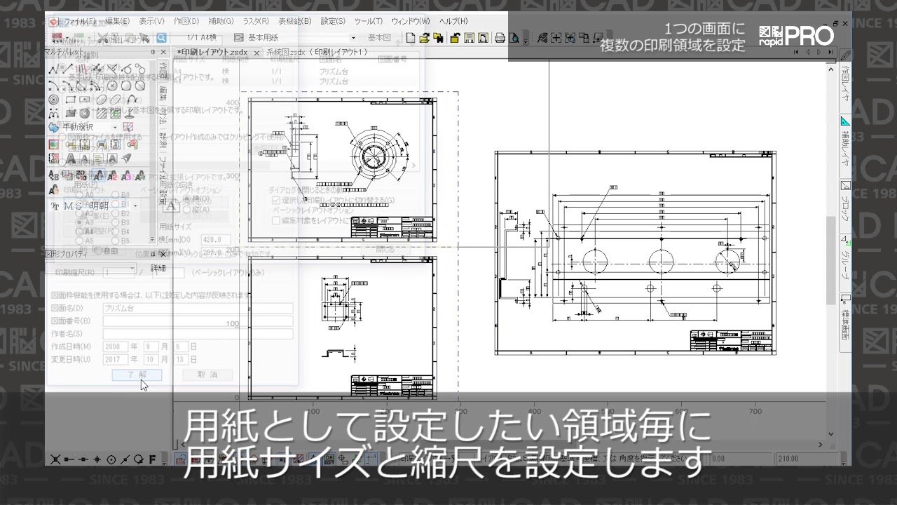Toggle the checkbox in ベーシックレイアウトオプション section
The image size is (897, 505).
click(x=277, y=220)
